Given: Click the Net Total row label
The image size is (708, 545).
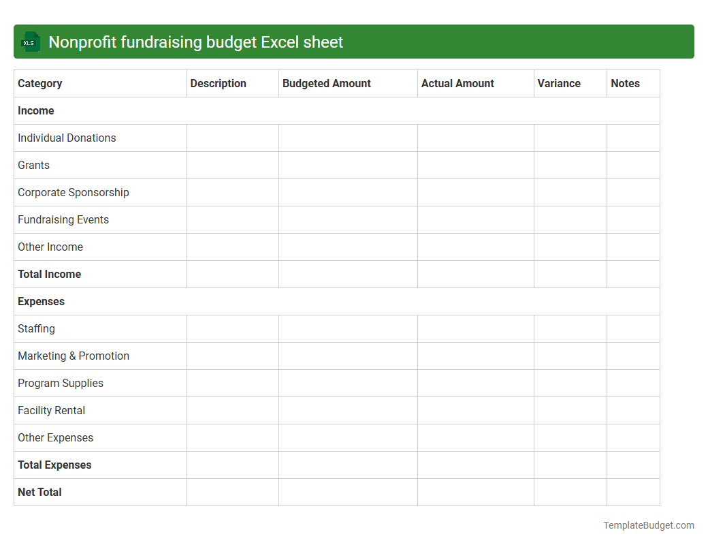Looking at the screenshot, I should click(x=39, y=492).
